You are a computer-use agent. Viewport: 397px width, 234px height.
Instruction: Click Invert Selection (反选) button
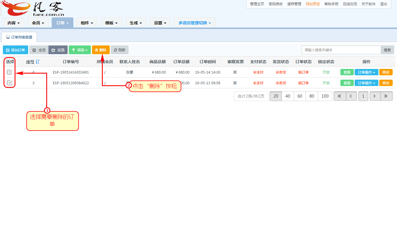[x=58, y=50]
